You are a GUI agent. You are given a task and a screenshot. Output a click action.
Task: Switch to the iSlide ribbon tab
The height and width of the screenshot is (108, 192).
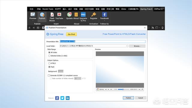[x=124, y=9]
